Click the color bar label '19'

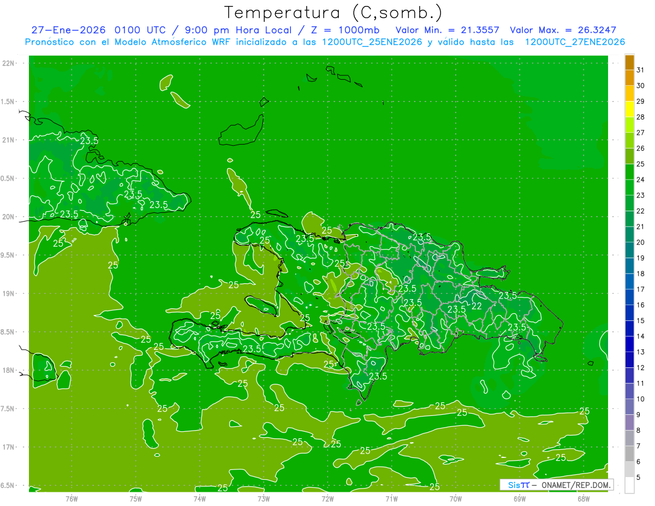[x=641, y=258]
